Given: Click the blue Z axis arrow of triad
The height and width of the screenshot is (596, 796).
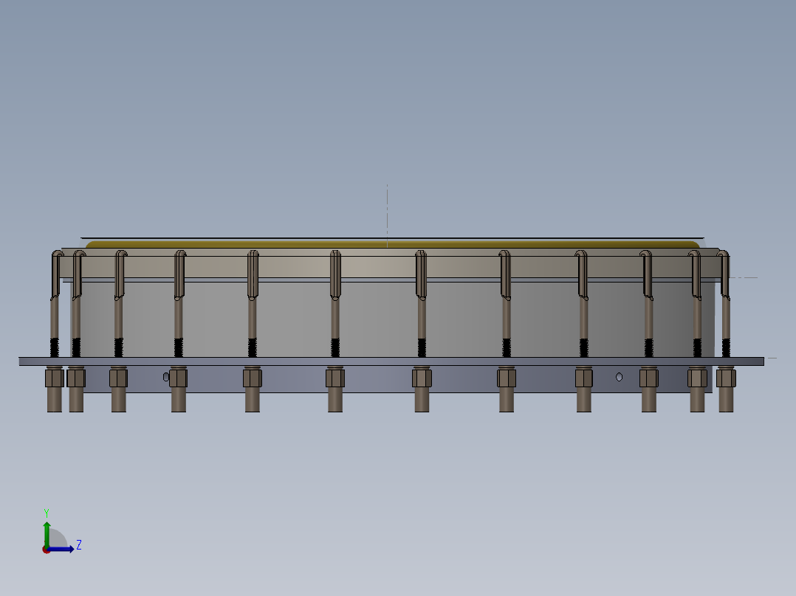Looking at the screenshot, I should [x=61, y=549].
